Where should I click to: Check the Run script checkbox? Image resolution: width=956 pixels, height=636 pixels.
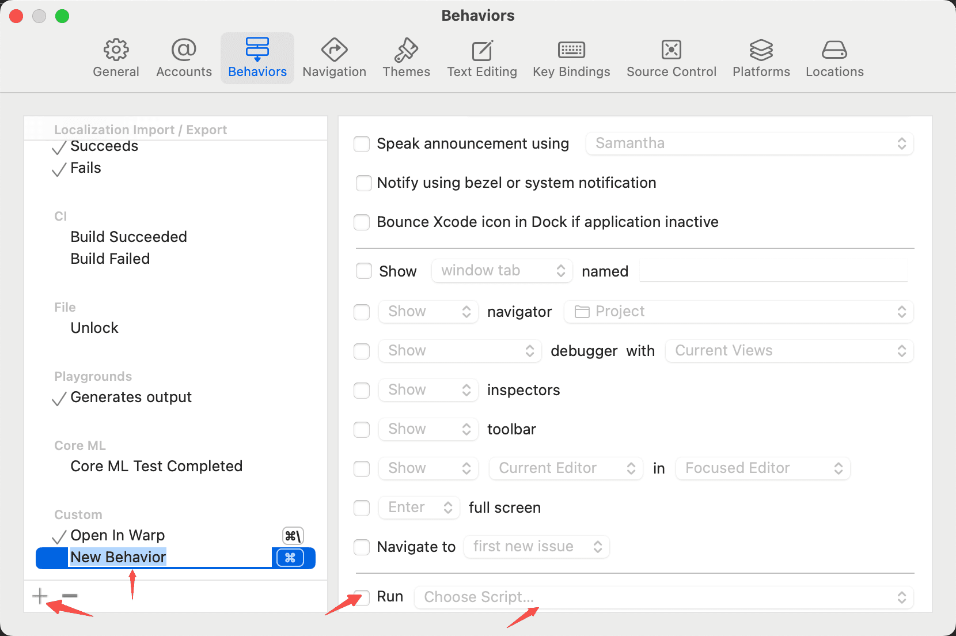tap(362, 597)
